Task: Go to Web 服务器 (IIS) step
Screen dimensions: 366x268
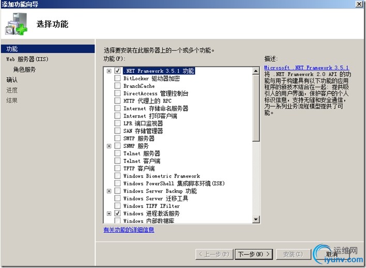Action: tap(27, 59)
